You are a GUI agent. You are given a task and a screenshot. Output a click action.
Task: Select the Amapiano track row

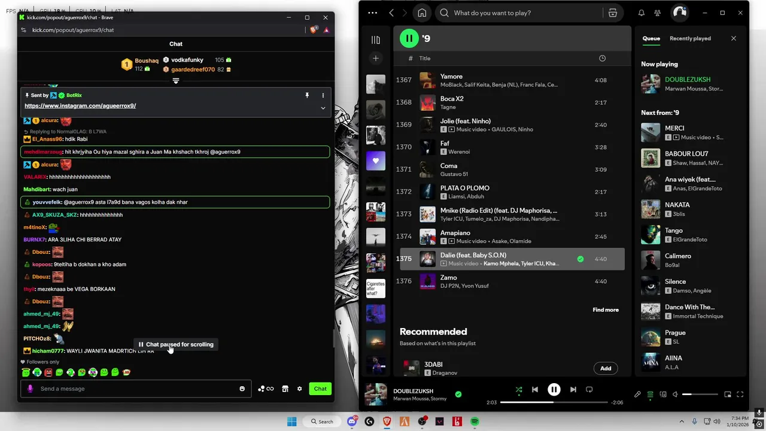(512, 237)
